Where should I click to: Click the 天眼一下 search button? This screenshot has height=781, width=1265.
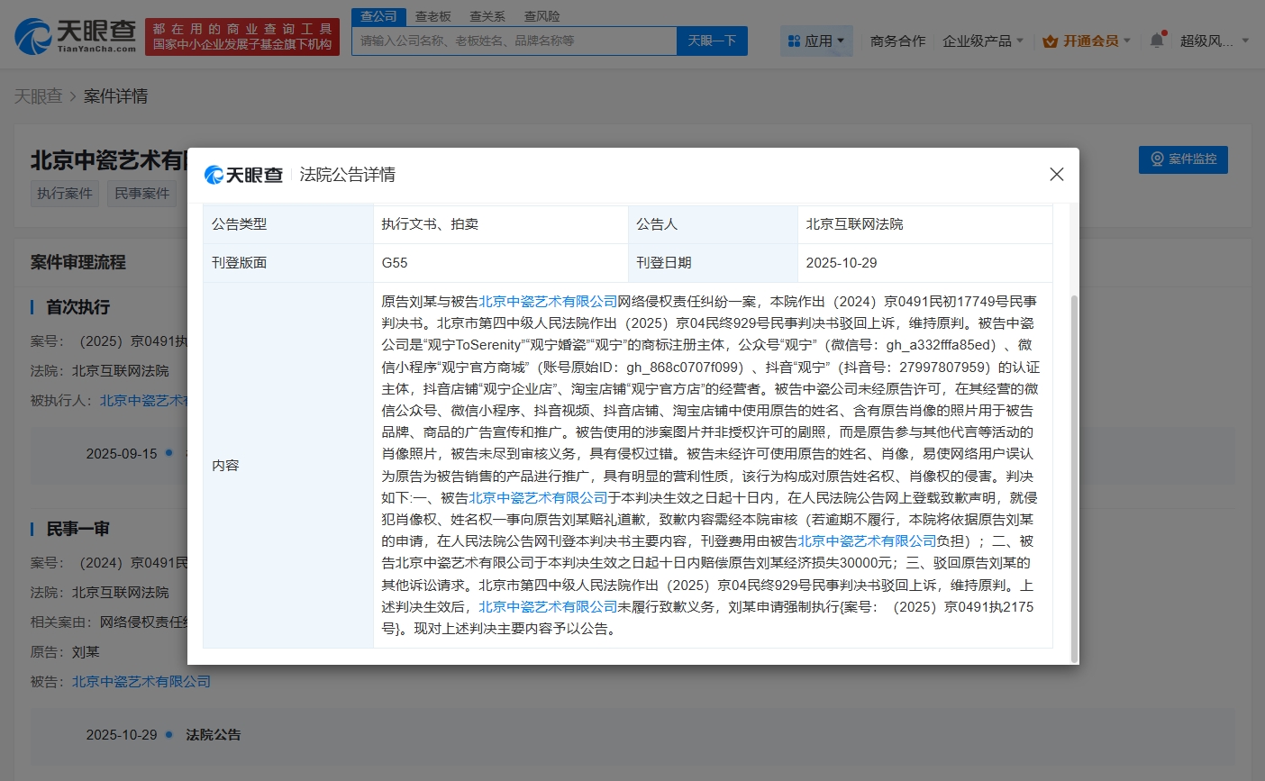712,41
